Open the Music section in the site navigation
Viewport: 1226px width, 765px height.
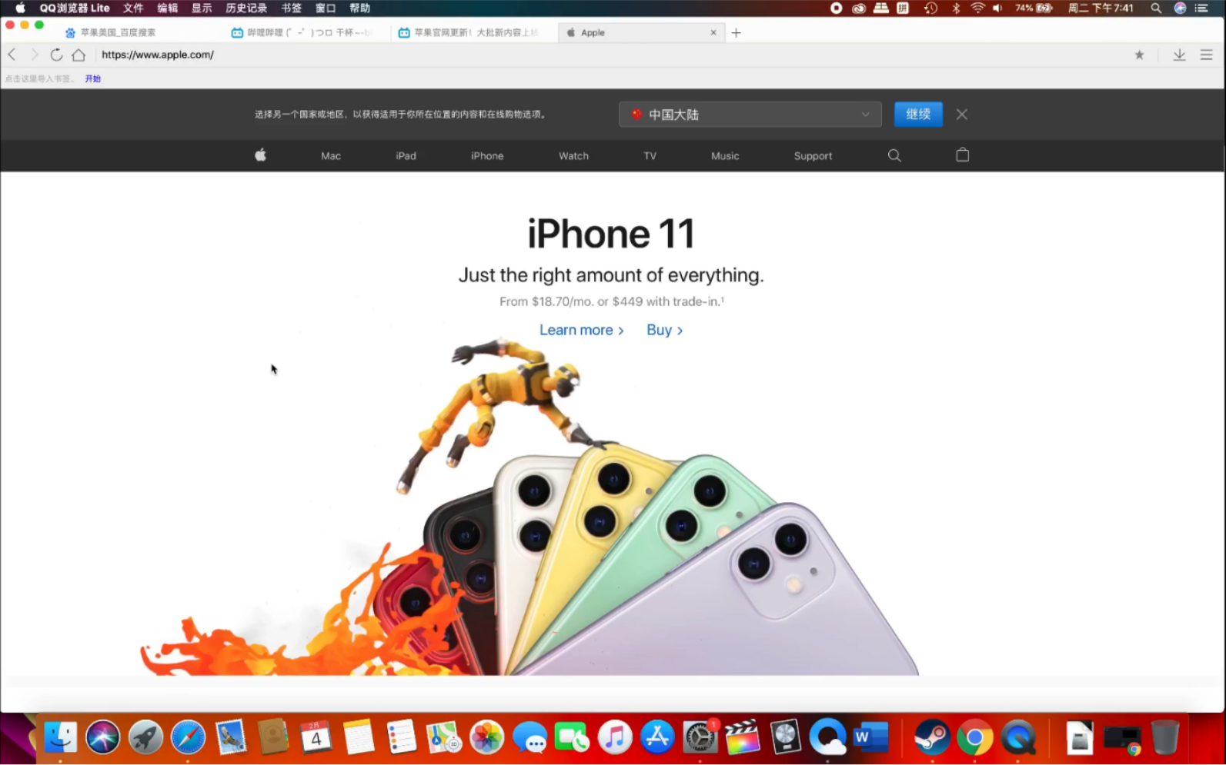click(725, 155)
